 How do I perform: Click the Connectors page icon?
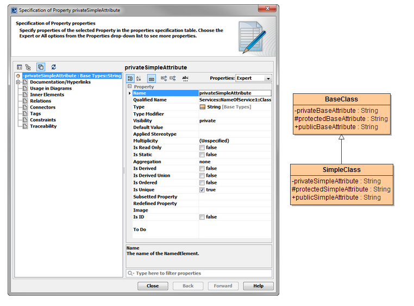tap(26, 107)
